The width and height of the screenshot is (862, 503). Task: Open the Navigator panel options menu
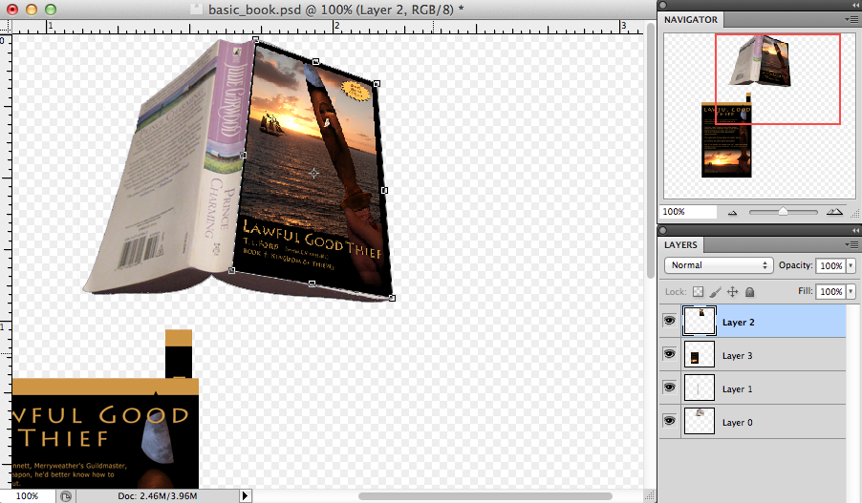(851, 19)
